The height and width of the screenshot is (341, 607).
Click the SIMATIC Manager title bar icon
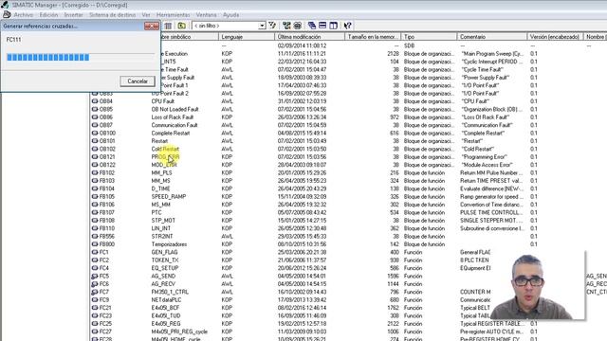(x=5, y=5)
